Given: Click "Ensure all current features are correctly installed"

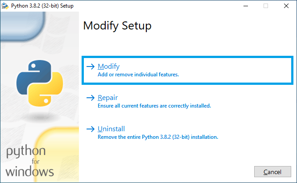Looking at the screenshot, I should click(x=154, y=106).
